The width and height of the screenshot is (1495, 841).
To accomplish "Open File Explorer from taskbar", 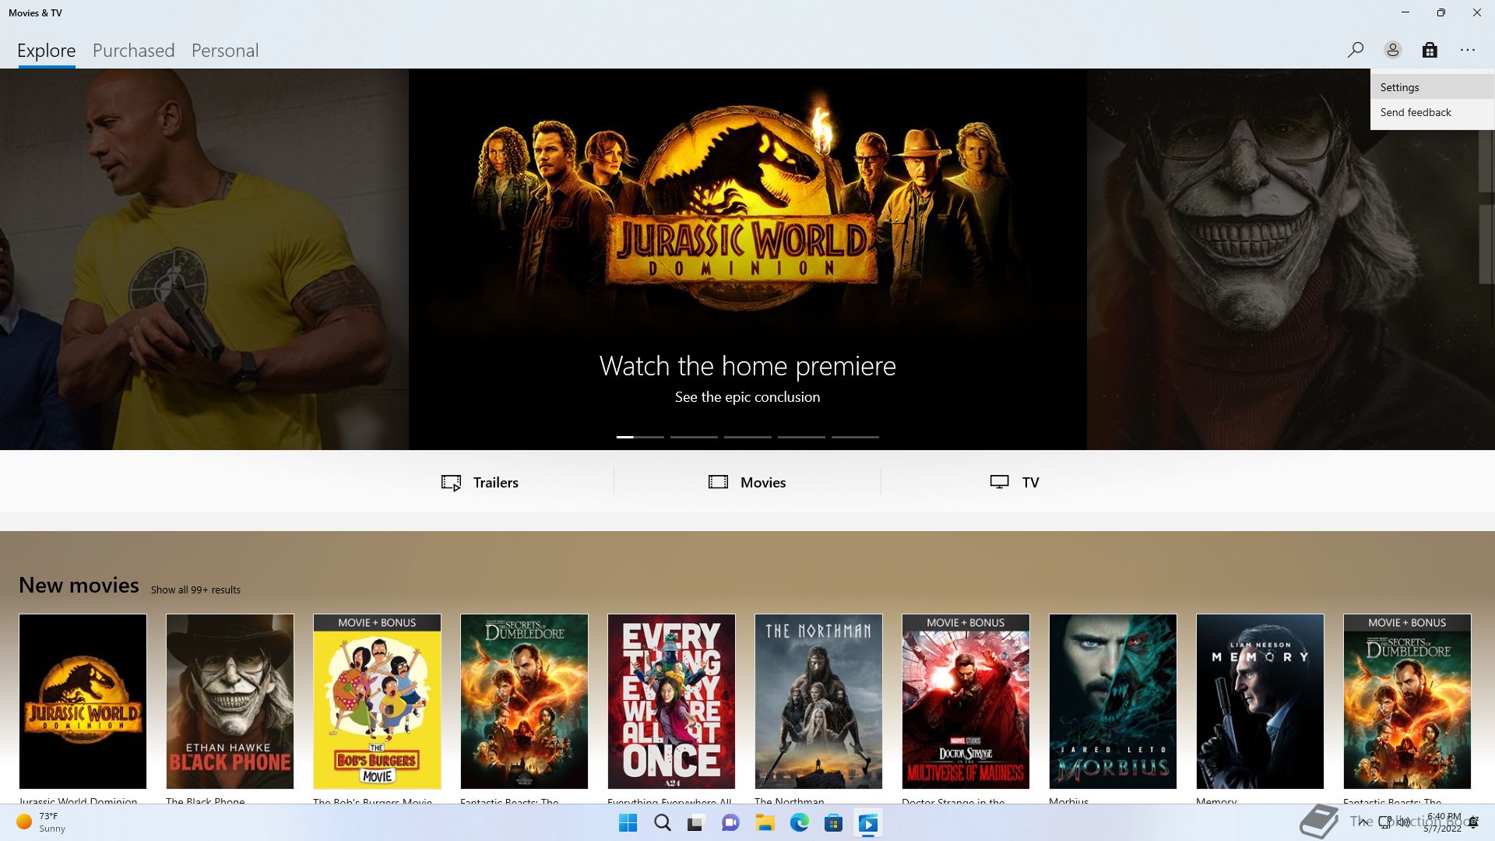I will click(x=765, y=823).
